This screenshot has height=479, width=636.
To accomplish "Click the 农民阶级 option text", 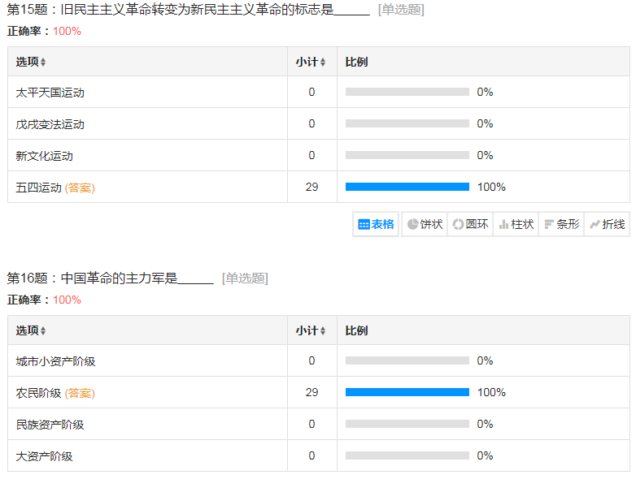I will click(x=38, y=393).
